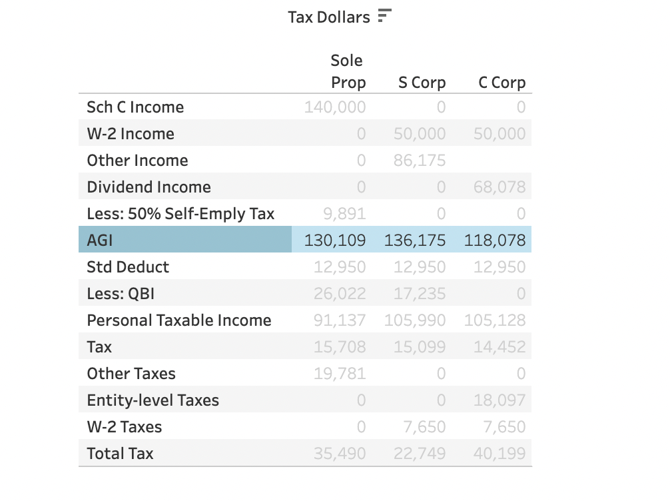Select the C Corp Total Tax value 40,199

tap(500, 454)
